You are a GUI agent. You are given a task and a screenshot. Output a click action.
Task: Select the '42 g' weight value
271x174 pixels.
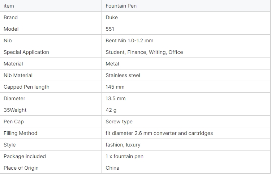pos(111,110)
